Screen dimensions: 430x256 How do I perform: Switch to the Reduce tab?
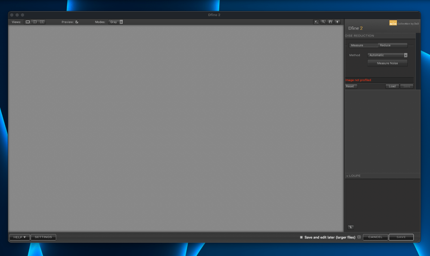click(x=393, y=45)
